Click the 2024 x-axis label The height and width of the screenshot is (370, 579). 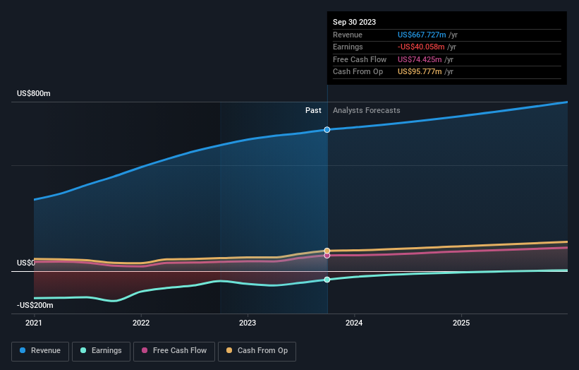pyautogui.click(x=354, y=323)
